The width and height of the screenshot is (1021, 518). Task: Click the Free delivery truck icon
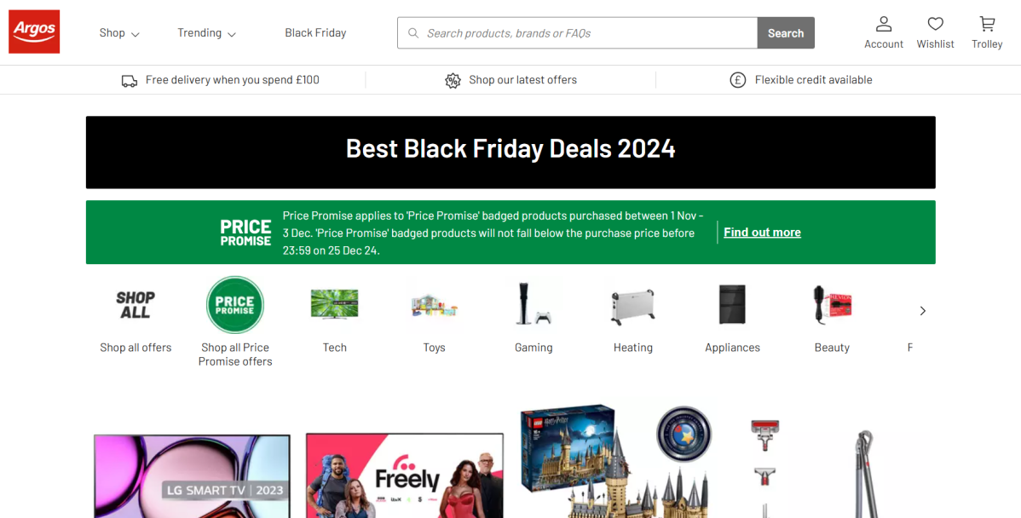point(129,79)
